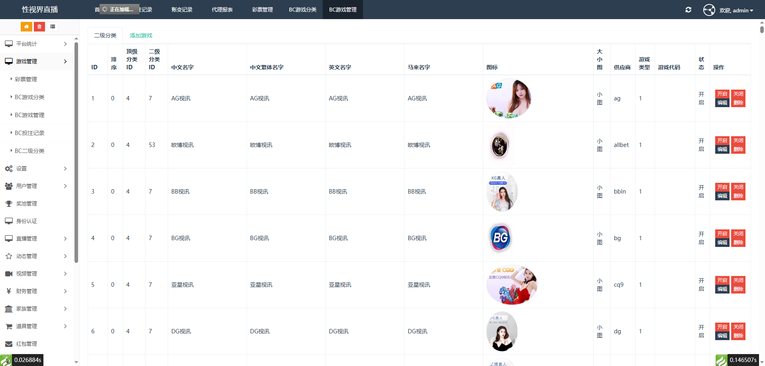Click 删除 button for DG视讯 row
The image size is (765, 366).
(x=738, y=336)
